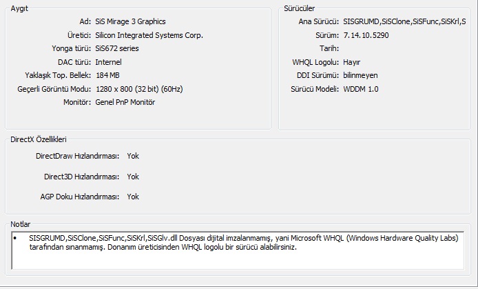Click the SiS Mirage 3 Graphics device name

coord(130,21)
